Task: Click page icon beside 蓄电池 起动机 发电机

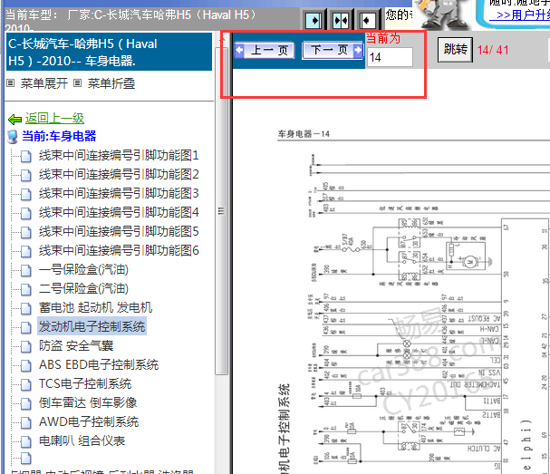Action: pyautogui.click(x=25, y=309)
